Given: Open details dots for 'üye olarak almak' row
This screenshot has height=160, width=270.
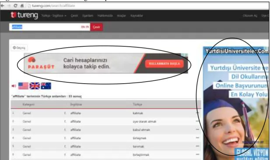Looking at the screenshot, I should pyautogui.click(x=197, y=121).
